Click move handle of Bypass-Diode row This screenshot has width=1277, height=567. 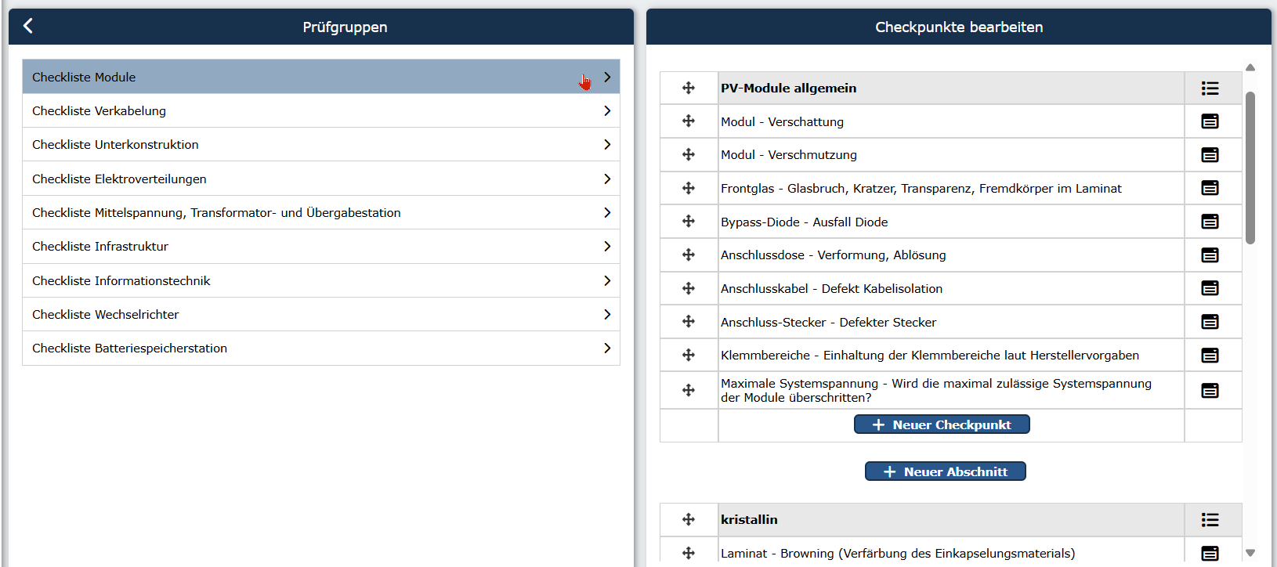pyautogui.click(x=689, y=221)
